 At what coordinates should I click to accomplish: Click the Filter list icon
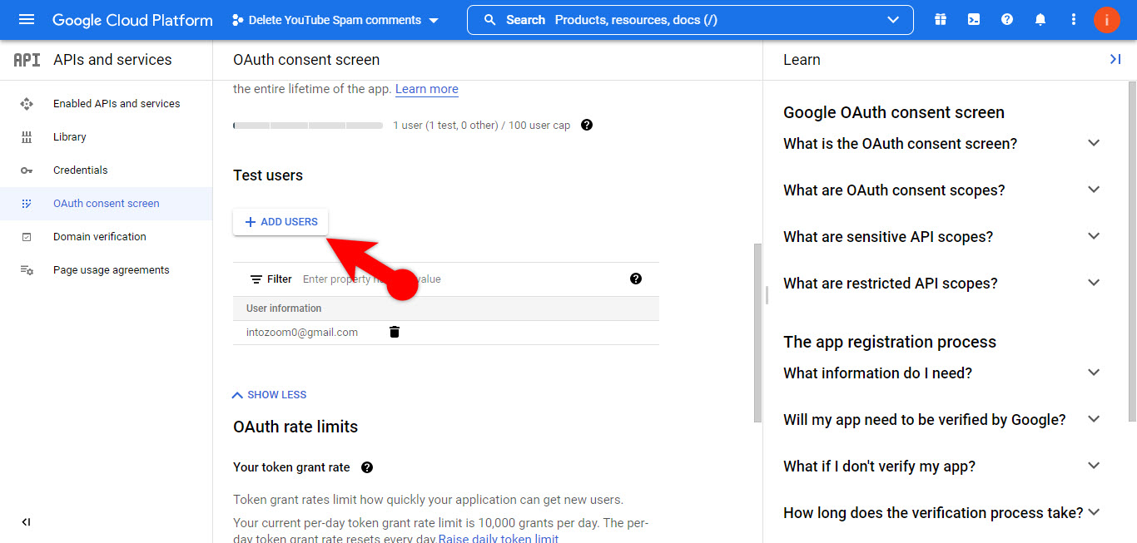coord(256,279)
